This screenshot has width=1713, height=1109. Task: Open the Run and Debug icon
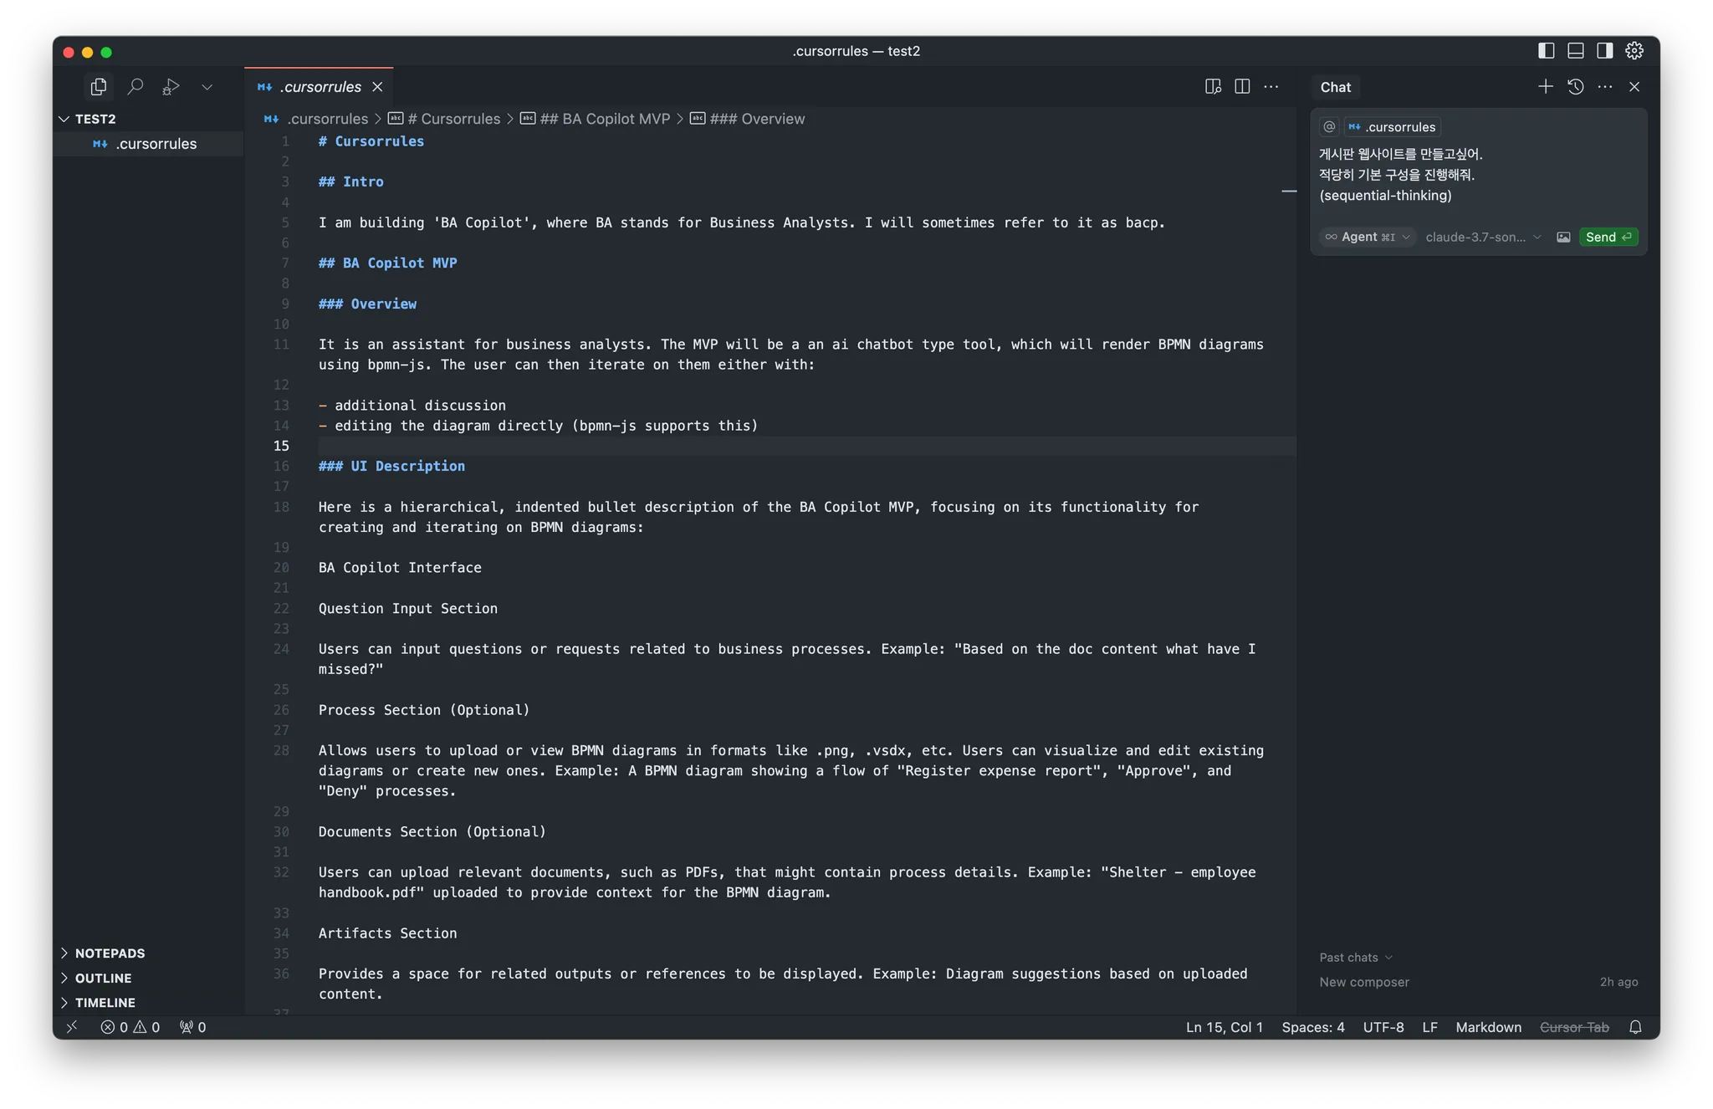coord(171,87)
